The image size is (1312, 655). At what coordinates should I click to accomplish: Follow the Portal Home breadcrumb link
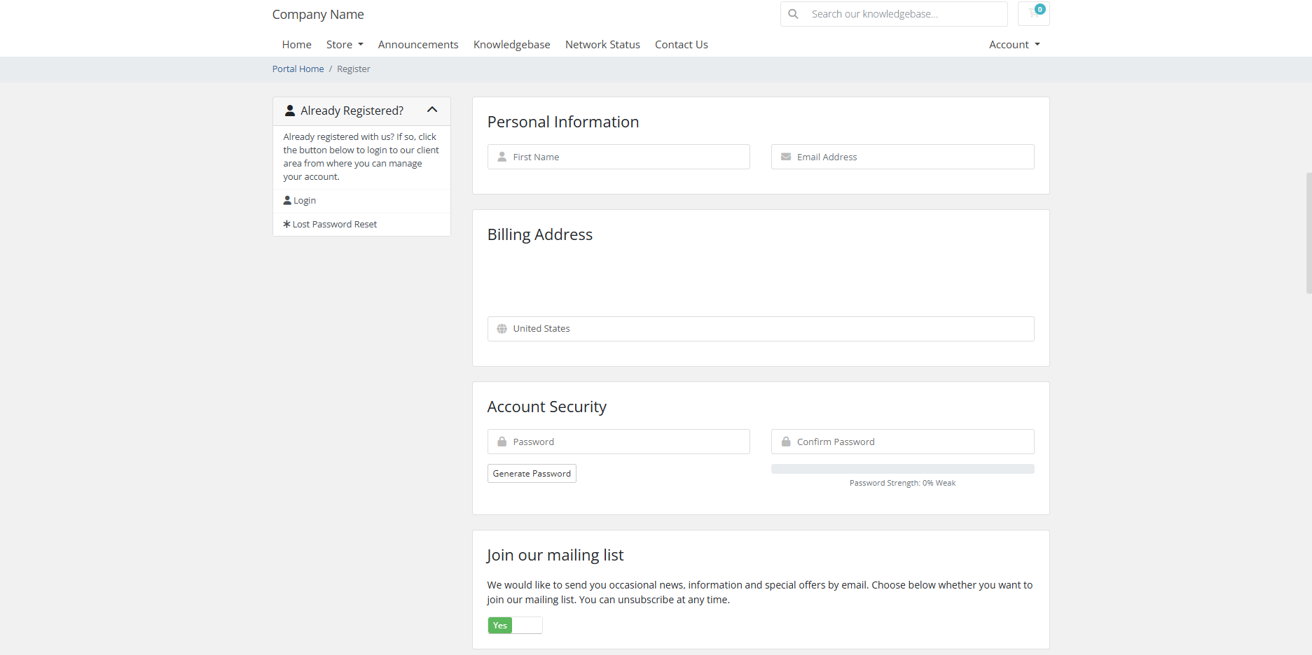(298, 69)
